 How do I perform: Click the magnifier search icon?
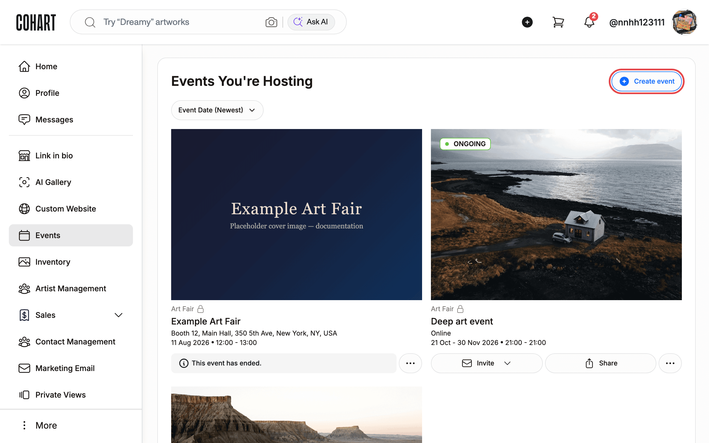(90, 22)
